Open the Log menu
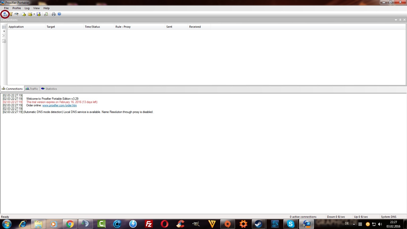407x229 pixels. (27, 8)
